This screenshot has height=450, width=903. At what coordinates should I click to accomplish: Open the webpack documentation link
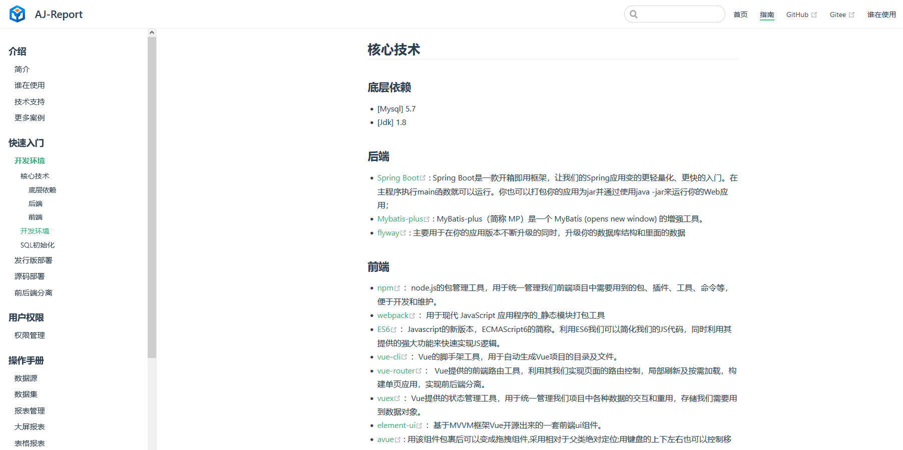(393, 315)
